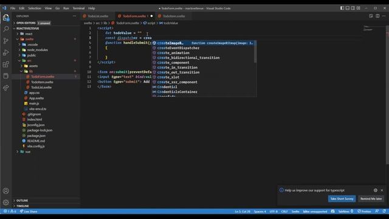Switch to the TodoList.svelte tab
The width and height of the screenshot is (389, 219).
click(98, 16)
